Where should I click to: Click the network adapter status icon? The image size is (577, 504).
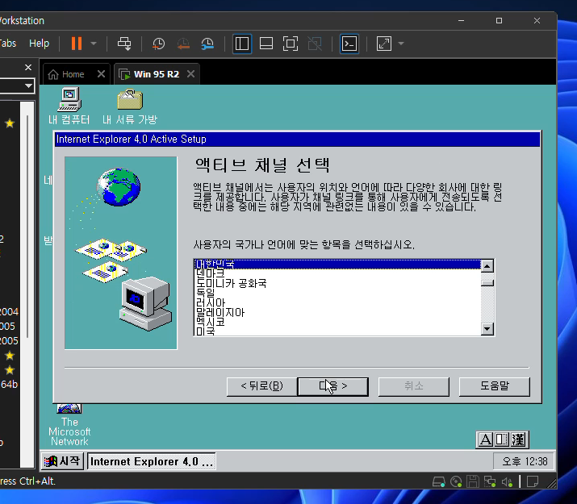point(490,481)
